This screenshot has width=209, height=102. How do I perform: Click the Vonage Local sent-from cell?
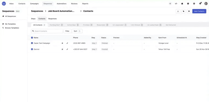pyautogui.click(x=163, y=43)
